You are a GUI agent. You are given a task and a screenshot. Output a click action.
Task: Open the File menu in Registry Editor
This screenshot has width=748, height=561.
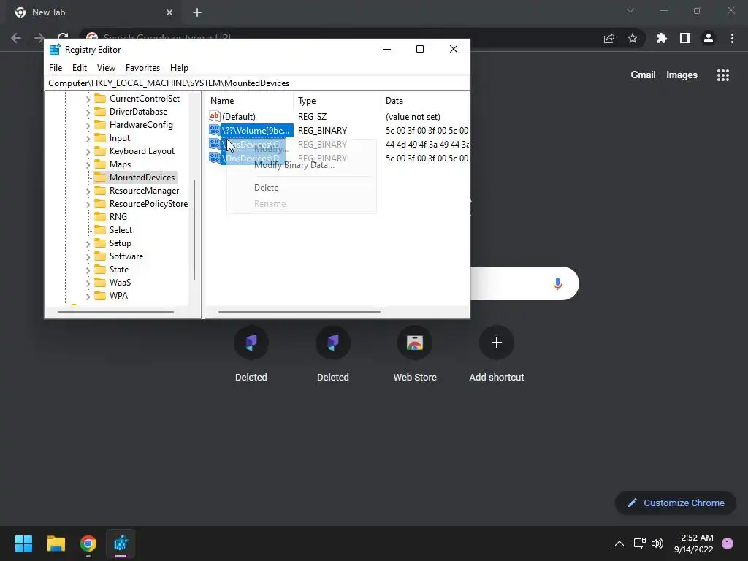56,68
